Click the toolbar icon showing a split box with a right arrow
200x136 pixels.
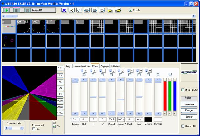coord(94,10)
